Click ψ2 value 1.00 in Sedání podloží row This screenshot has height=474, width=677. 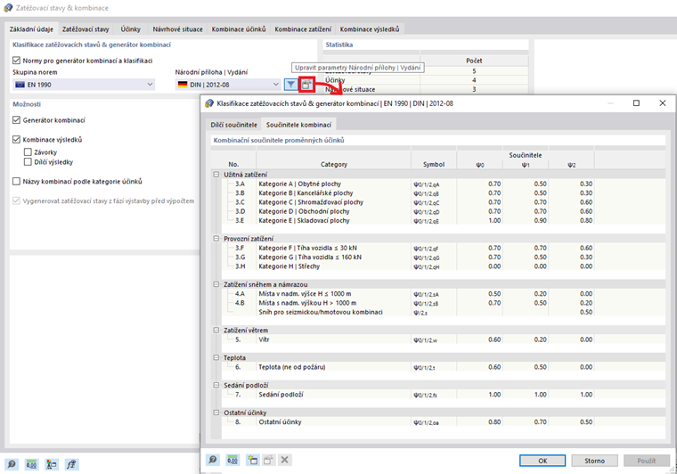coord(586,395)
